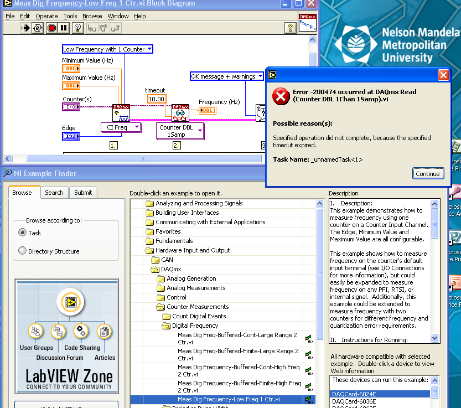
Task: Toggle the Highlight Execution lightbulb
Action: [78, 28]
